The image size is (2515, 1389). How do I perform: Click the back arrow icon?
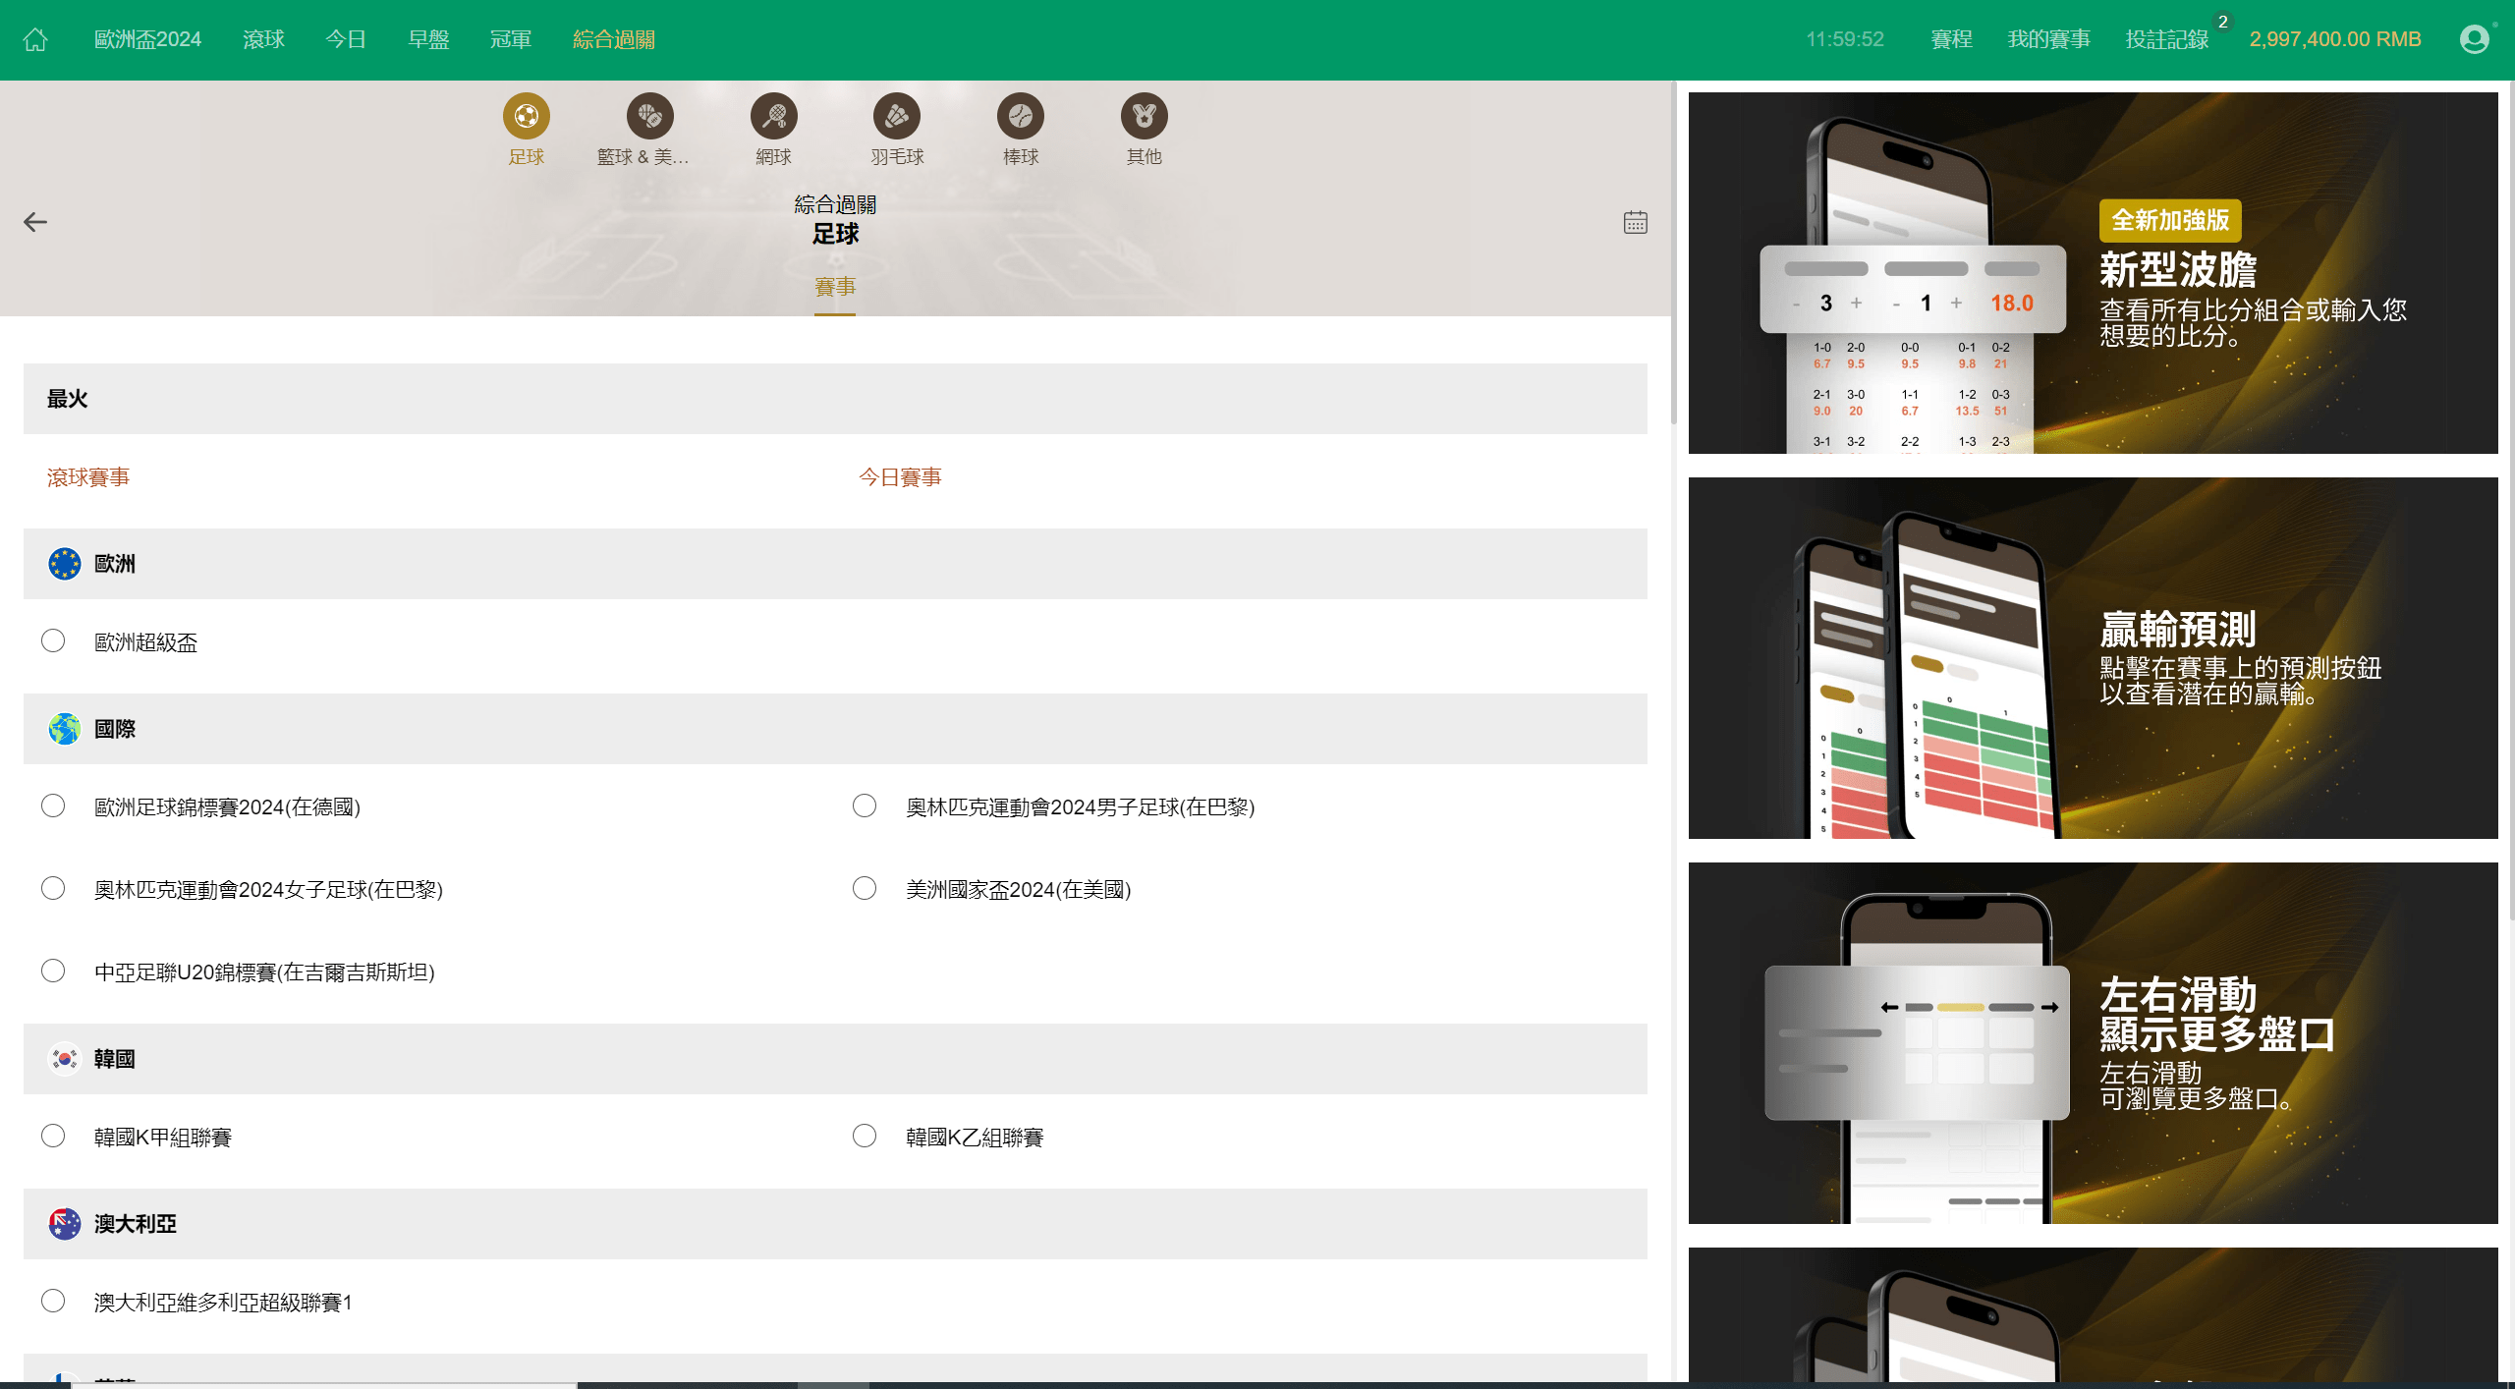point(35,222)
